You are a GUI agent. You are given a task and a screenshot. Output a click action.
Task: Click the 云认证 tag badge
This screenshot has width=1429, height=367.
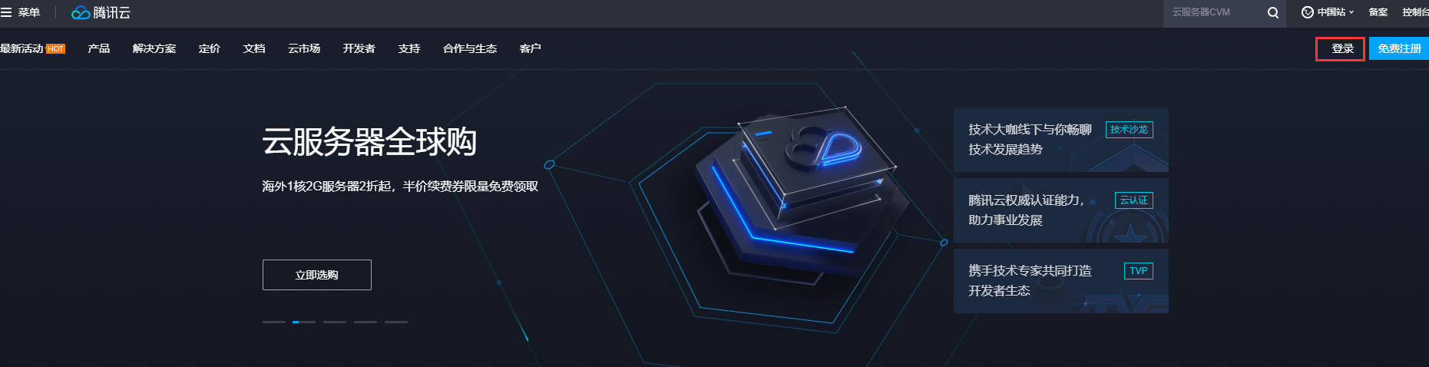tap(1133, 200)
